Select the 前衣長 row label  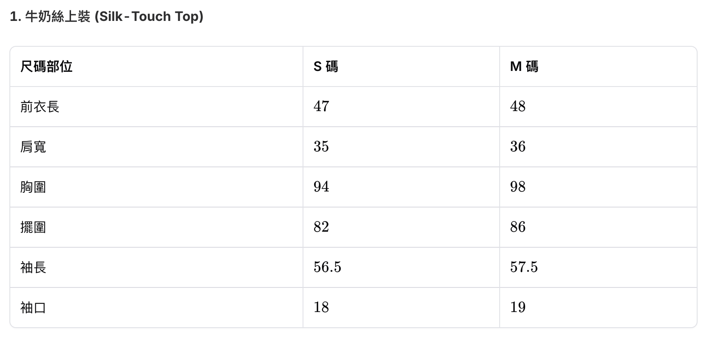click(40, 107)
